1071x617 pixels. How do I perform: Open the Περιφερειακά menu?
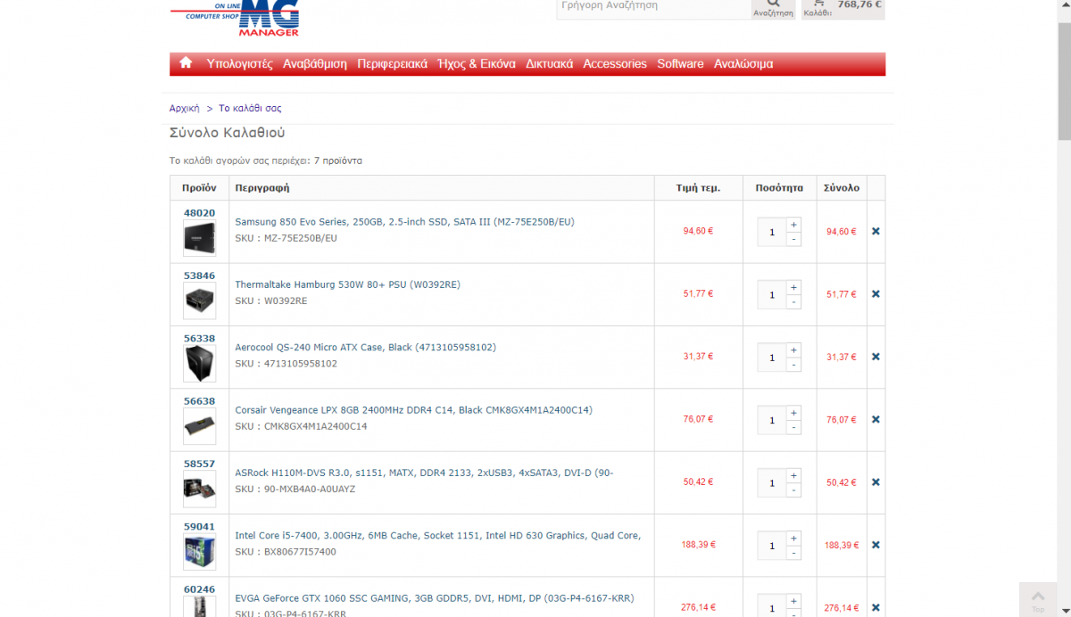coord(393,64)
